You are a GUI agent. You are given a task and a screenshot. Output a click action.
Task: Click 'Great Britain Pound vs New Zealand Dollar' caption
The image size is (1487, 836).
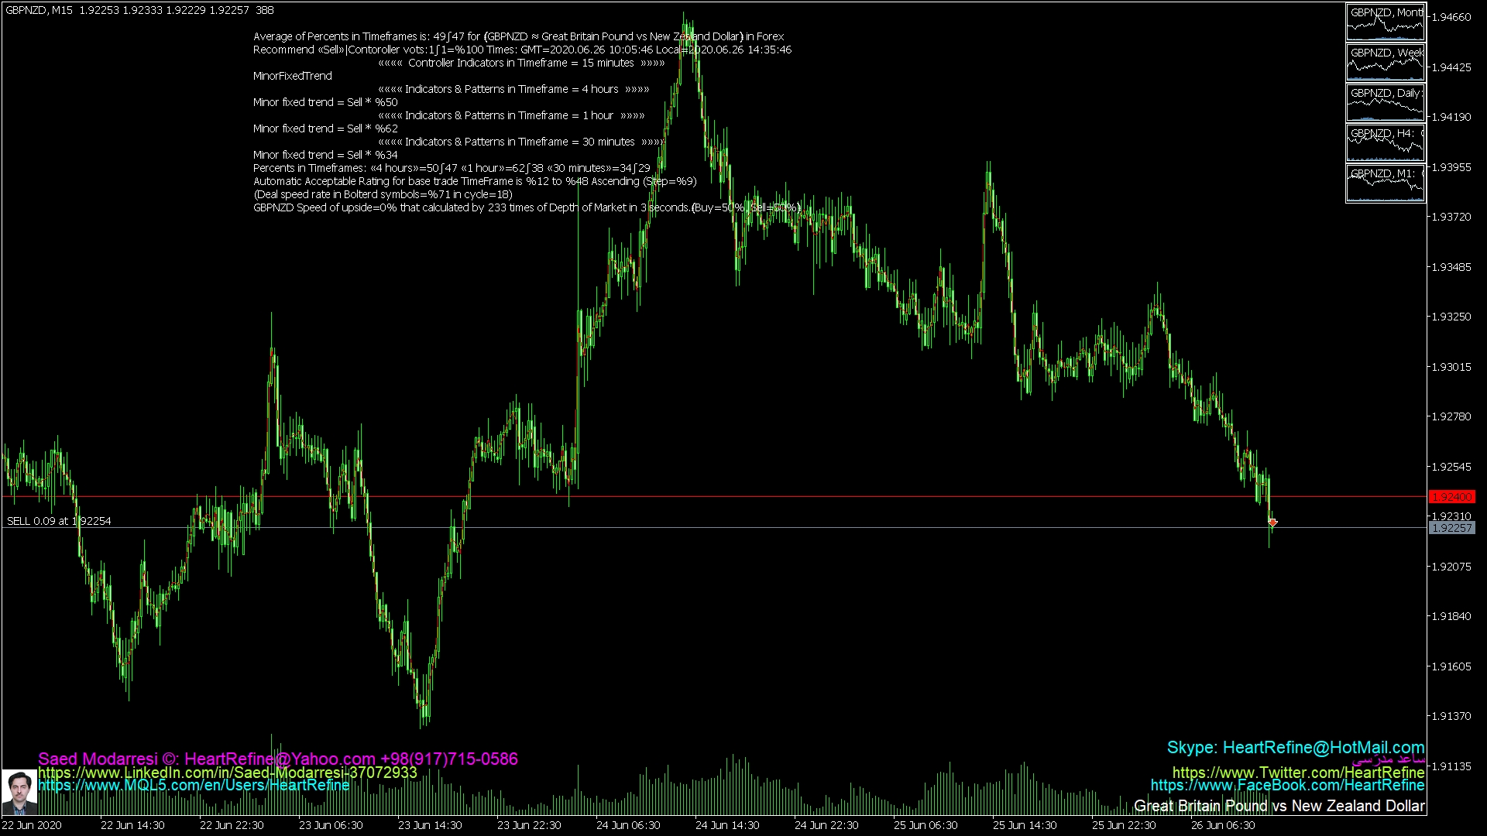pos(1279,806)
